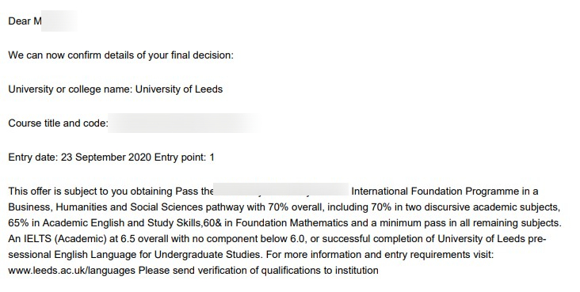The width and height of the screenshot is (580, 292).
Task: Click the 'University or college name:' label
Action: point(71,89)
